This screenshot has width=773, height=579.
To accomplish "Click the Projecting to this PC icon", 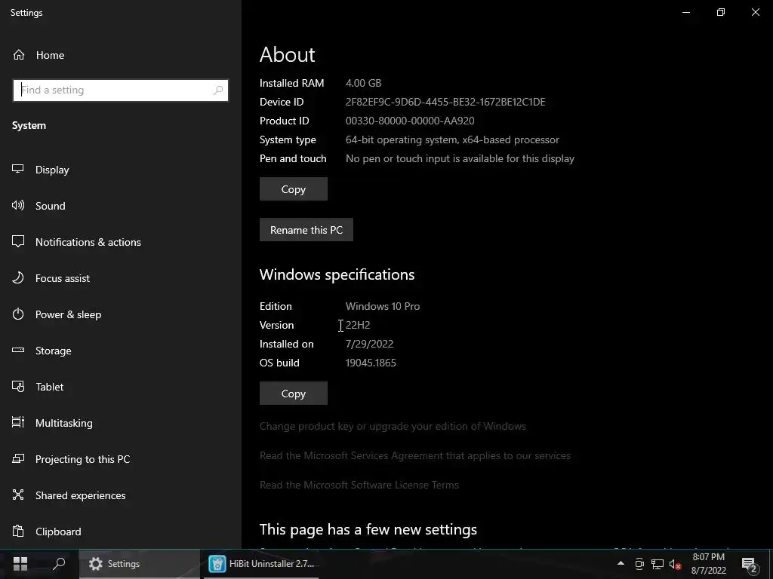I will coord(18,459).
